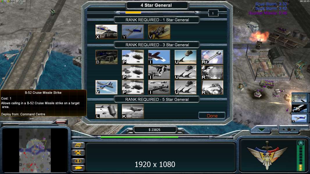Choose the five-star ability with hotkey K
The height and width of the screenshot is (174, 310).
133,111
